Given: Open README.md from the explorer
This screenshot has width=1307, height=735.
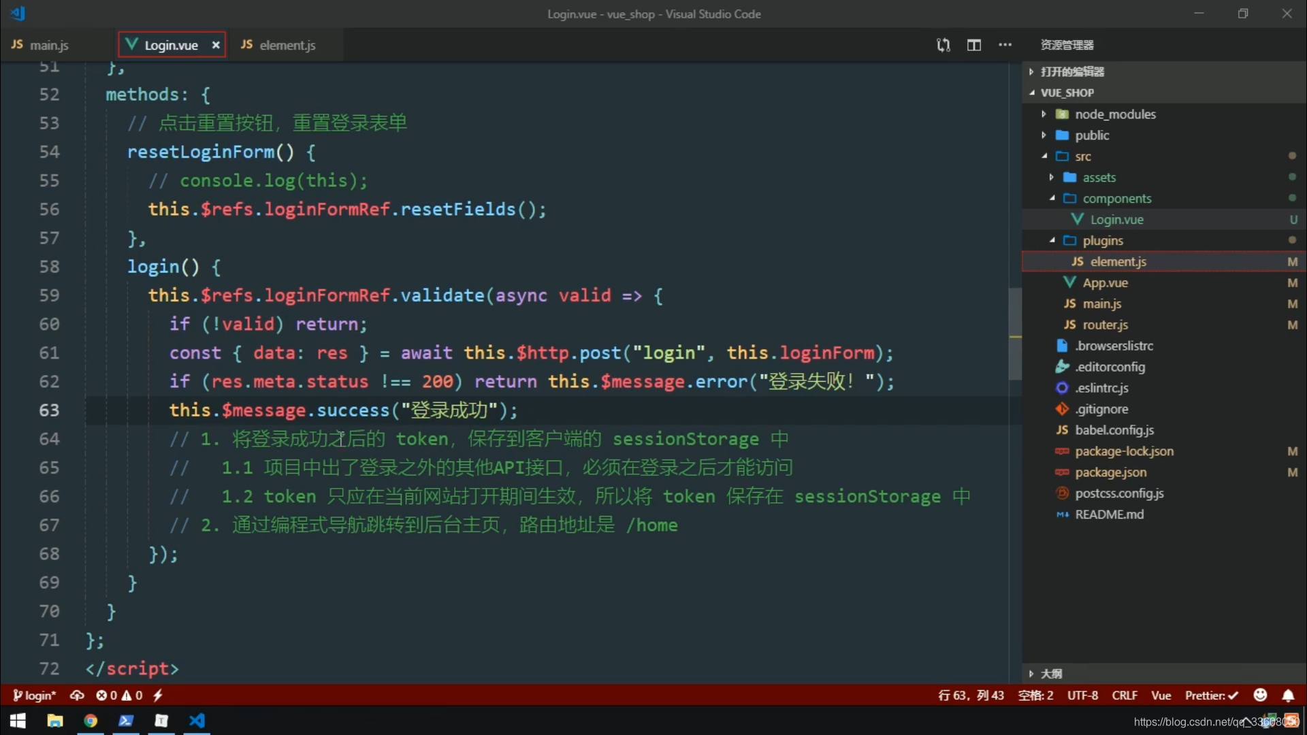Looking at the screenshot, I should (x=1164, y=515).
